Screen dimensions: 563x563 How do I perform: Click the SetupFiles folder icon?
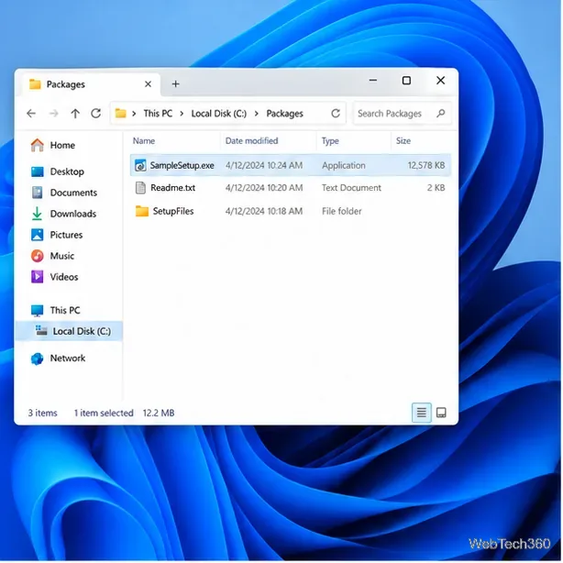click(x=142, y=211)
